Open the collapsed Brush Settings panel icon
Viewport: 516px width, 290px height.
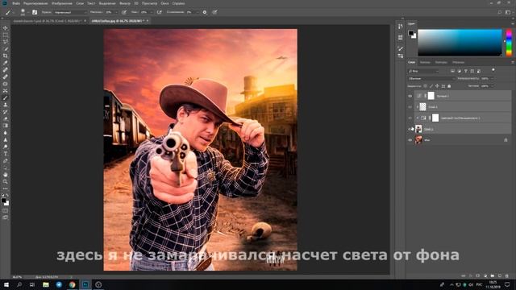pos(400,56)
